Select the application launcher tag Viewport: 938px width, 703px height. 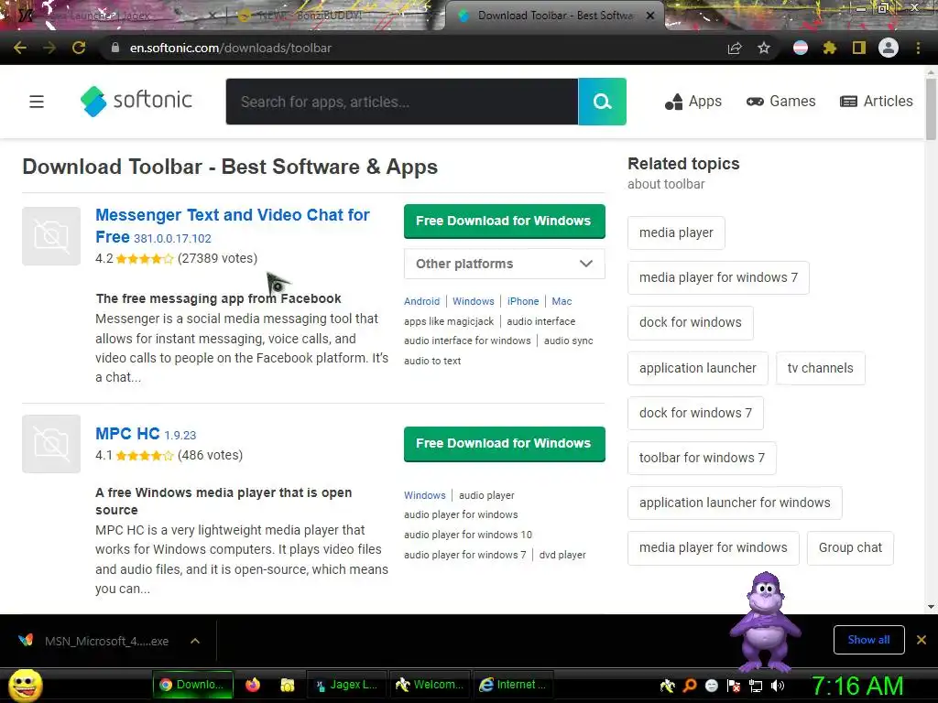tap(697, 368)
